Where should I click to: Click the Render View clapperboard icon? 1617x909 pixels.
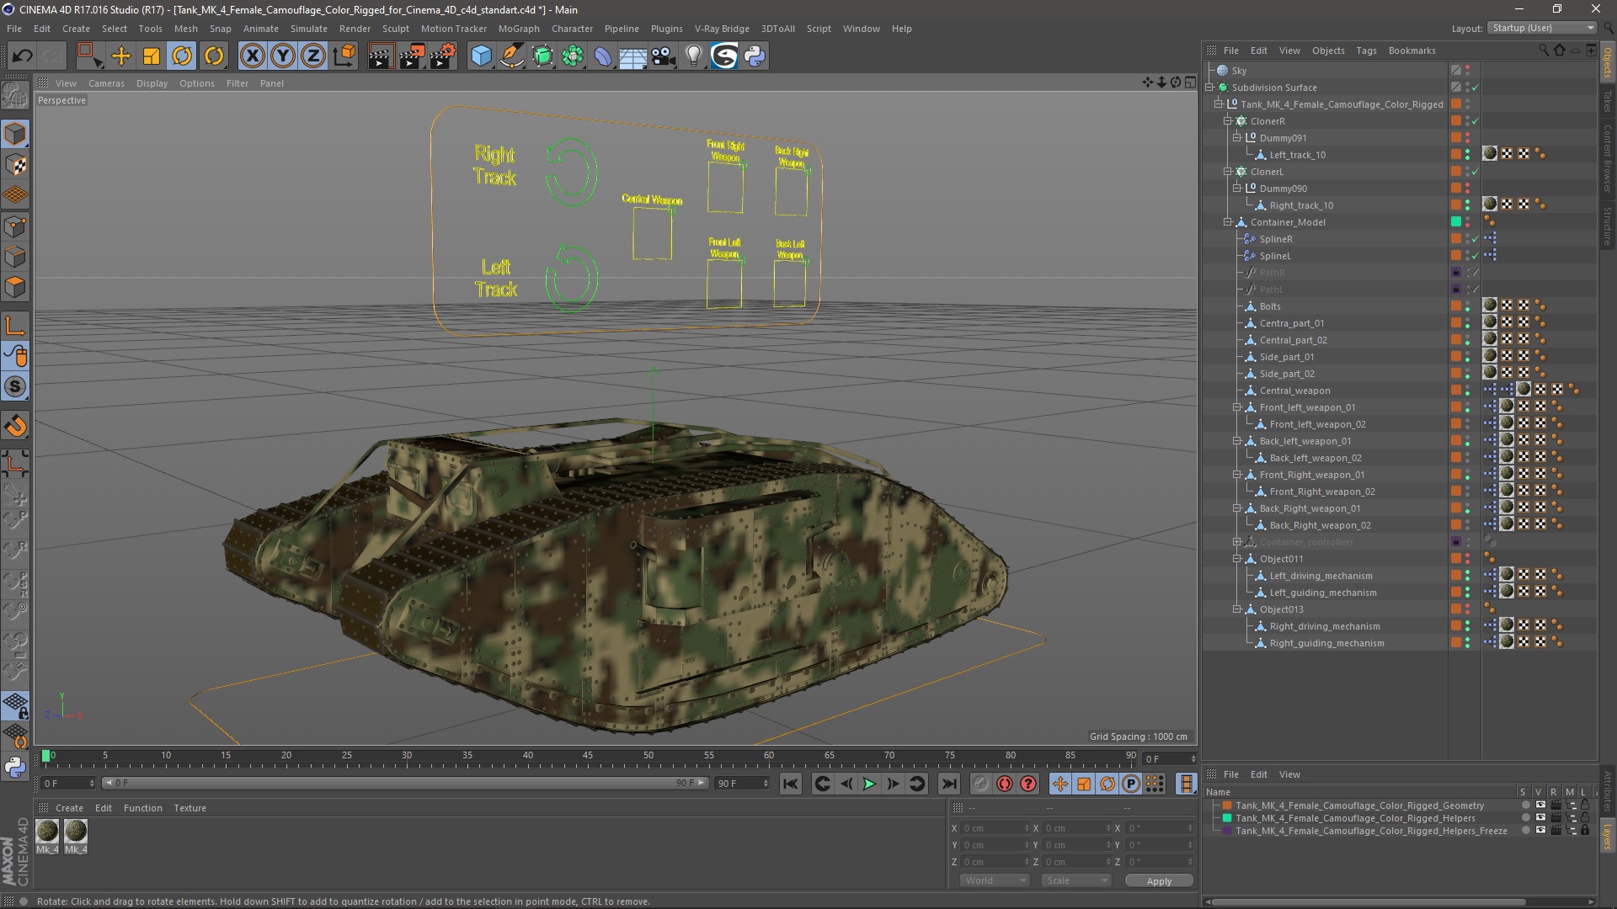pyautogui.click(x=381, y=56)
